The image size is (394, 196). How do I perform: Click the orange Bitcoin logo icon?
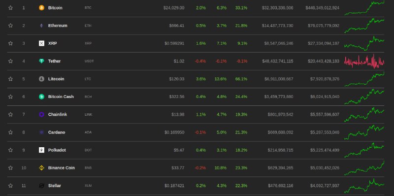41,8
